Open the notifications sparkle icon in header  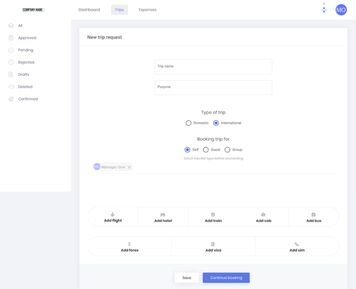click(324, 10)
